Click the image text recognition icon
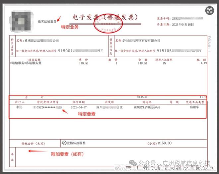This screenshot has height=174, width=219. pos(209,11)
